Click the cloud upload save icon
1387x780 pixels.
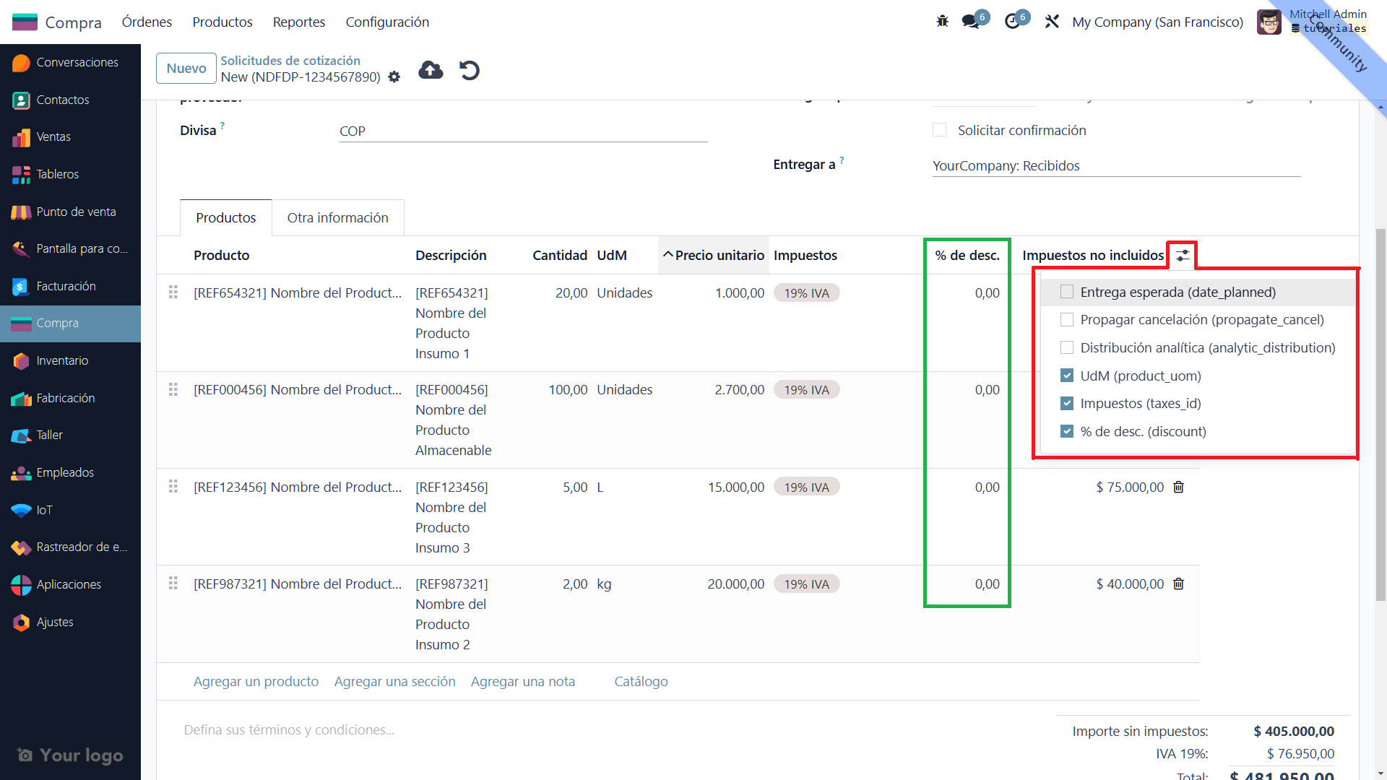click(x=431, y=70)
